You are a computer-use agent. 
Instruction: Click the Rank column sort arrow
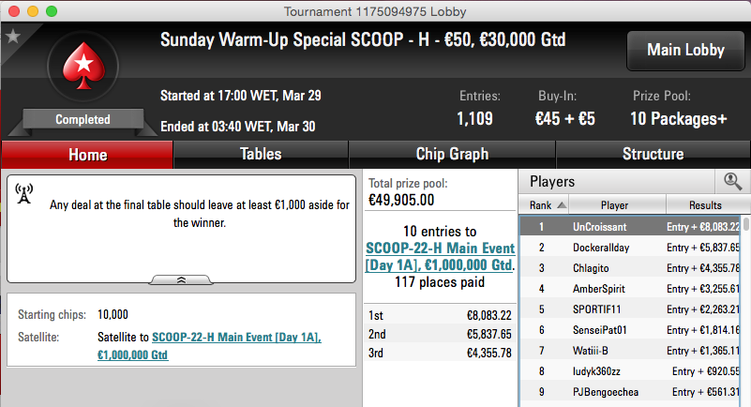(x=563, y=205)
